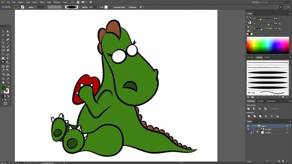Select the highlighted Live Paint Bucket tool
This screenshot has width=292, height=164.
3,62
